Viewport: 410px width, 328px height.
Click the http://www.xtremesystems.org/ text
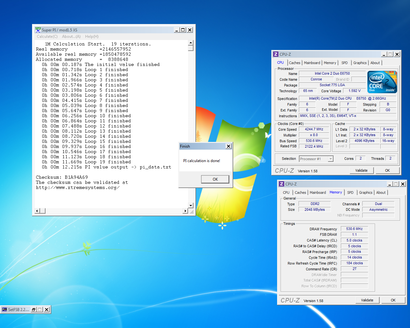78,188
